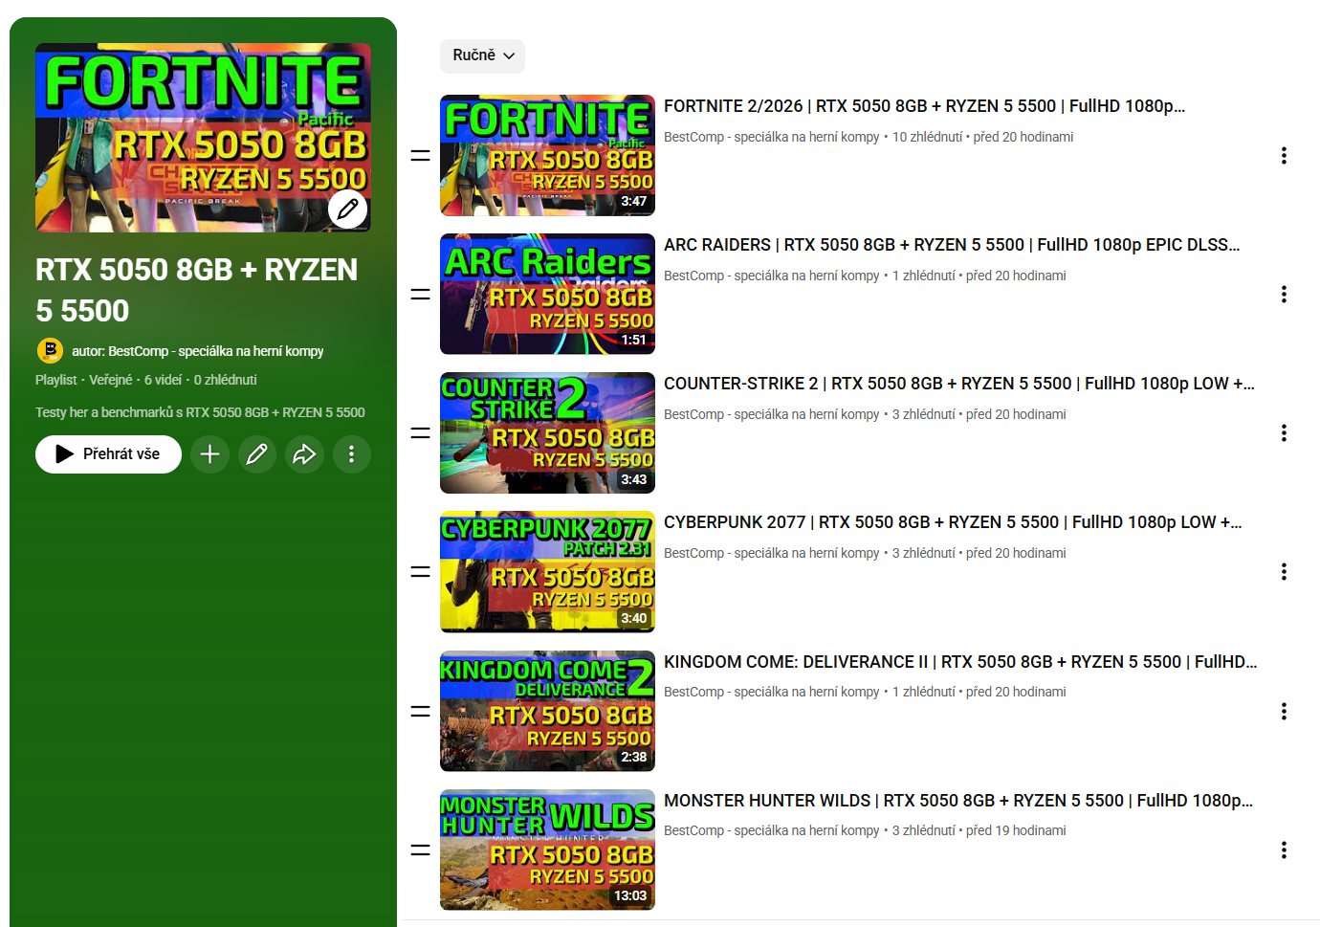Grab the reorder handle for COUNTER-STRIKE 2 video
The width and height of the screenshot is (1320, 927).
tap(420, 432)
